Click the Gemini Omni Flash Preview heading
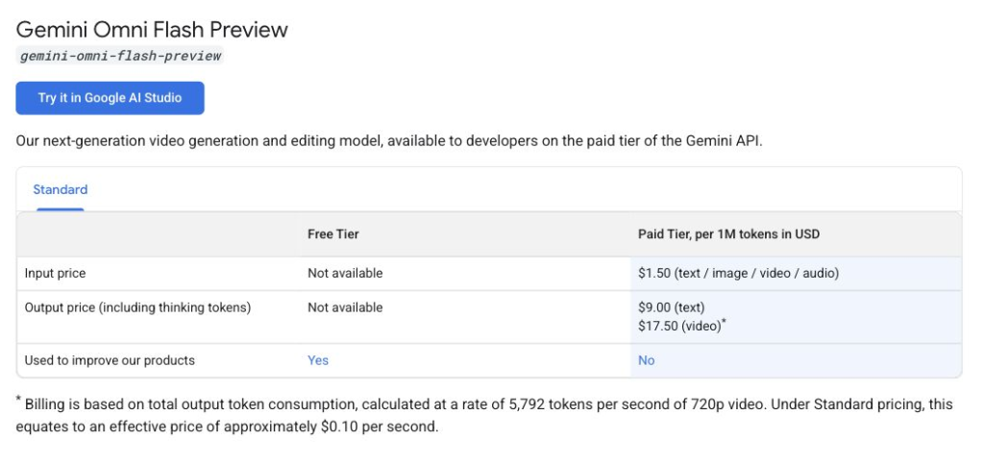This screenshot has width=984, height=464. coord(152,30)
